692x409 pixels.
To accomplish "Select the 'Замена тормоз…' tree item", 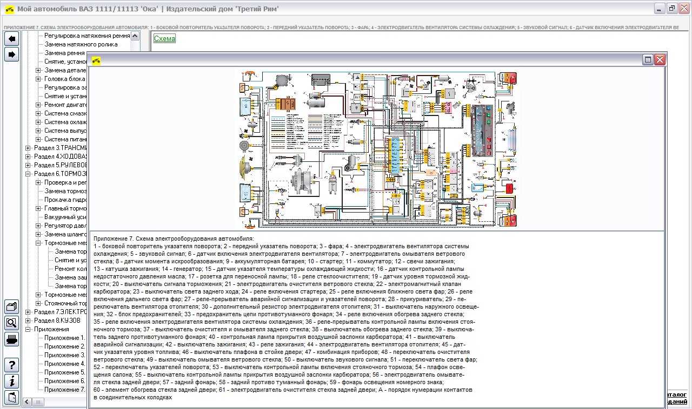I will (65, 191).
